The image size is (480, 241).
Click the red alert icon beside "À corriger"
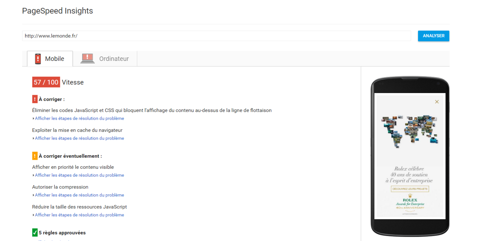click(x=35, y=99)
